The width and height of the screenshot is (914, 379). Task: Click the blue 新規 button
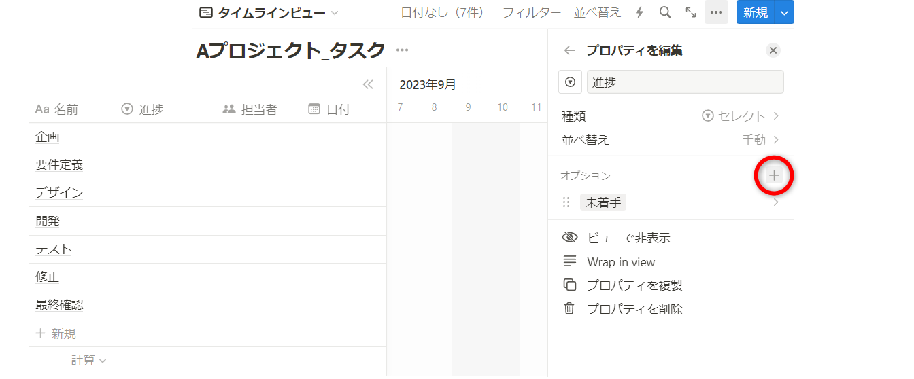click(x=756, y=12)
